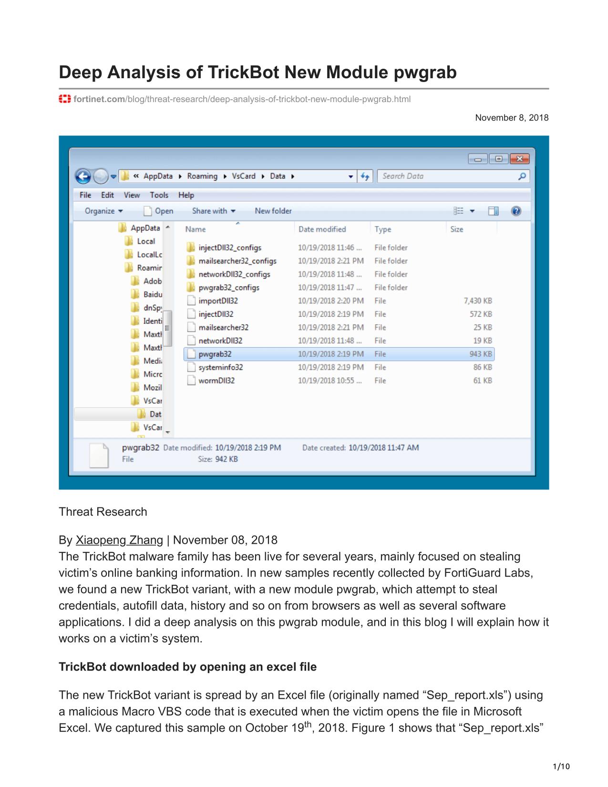Viewport: 608px width, 787px height.
Task: Select the Local tree folder
Action: pos(140,241)
